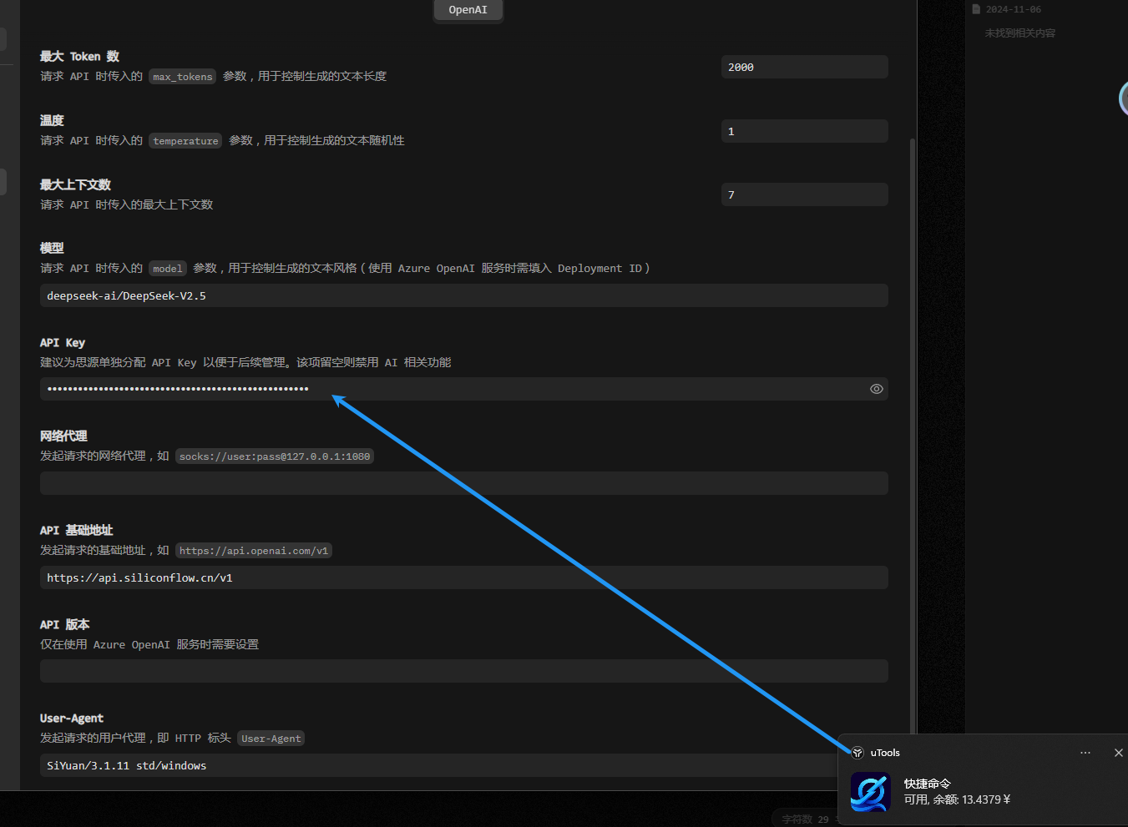Click the 网络代理 setting heading

[x=63, y=436]
